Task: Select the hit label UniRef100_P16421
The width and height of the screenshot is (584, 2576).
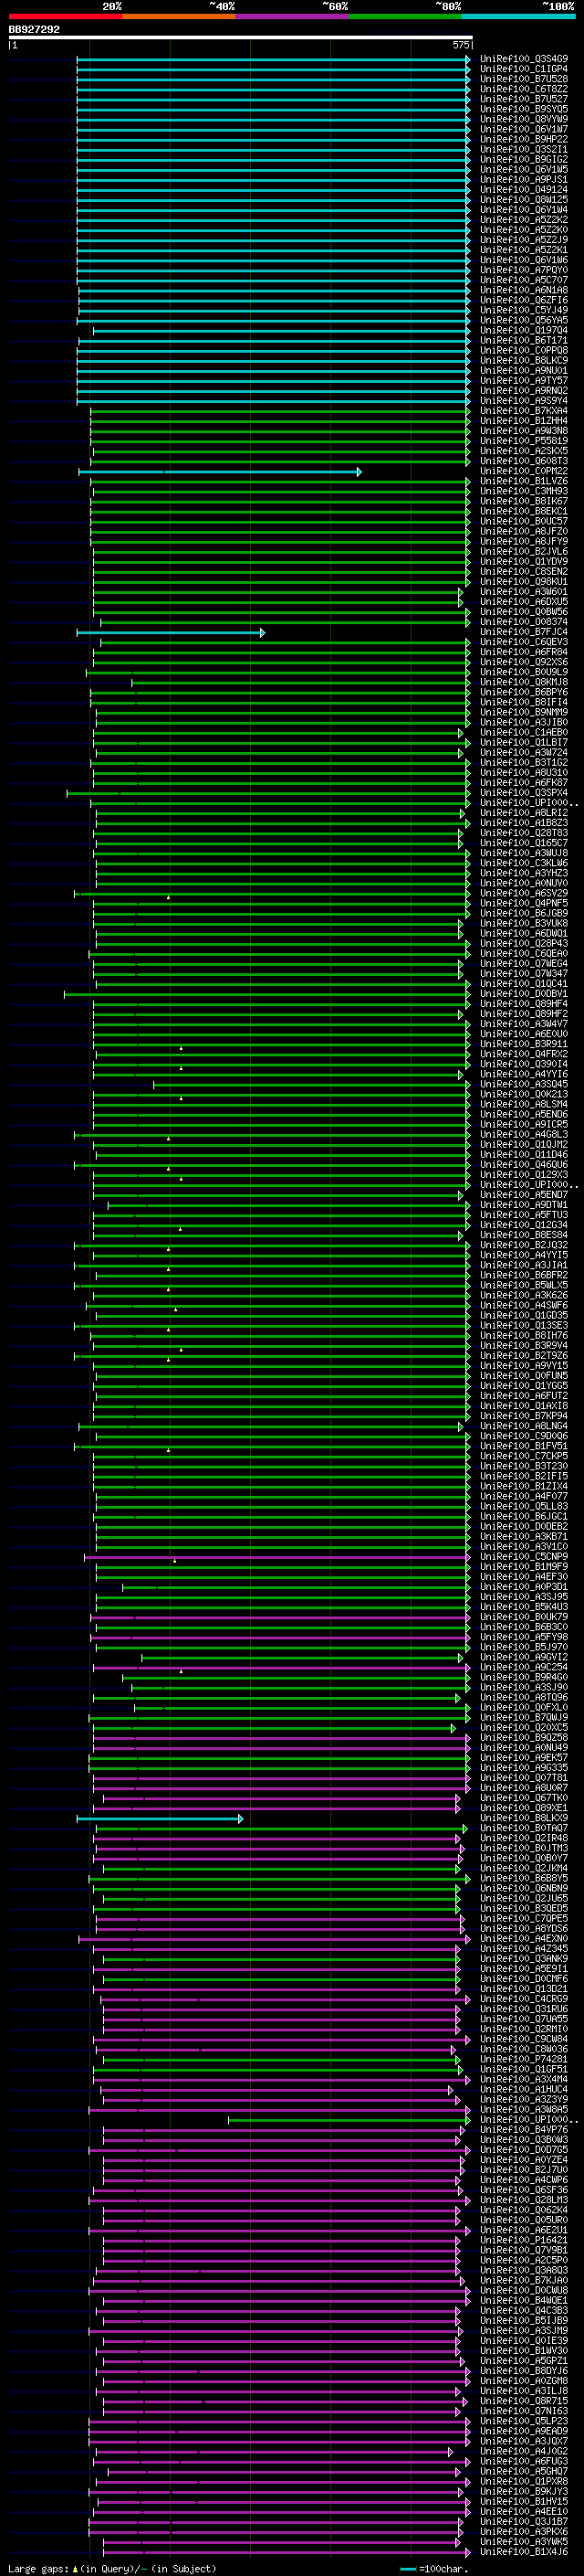Action: [x=524, y=2240]
